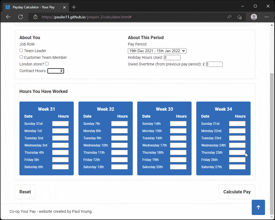Select Customer Team Member job role
The height and width of the screenshot is (220, 275).
click(x=21, y=57)
